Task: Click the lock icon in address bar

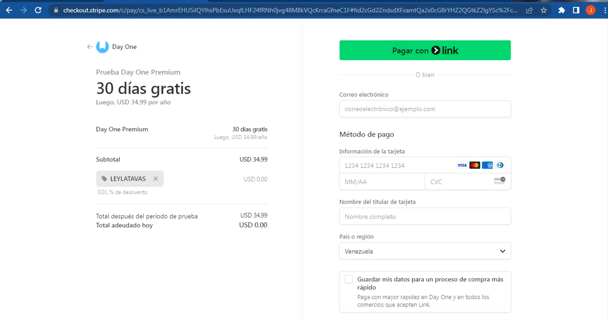Action: click(x=56, y=10)
